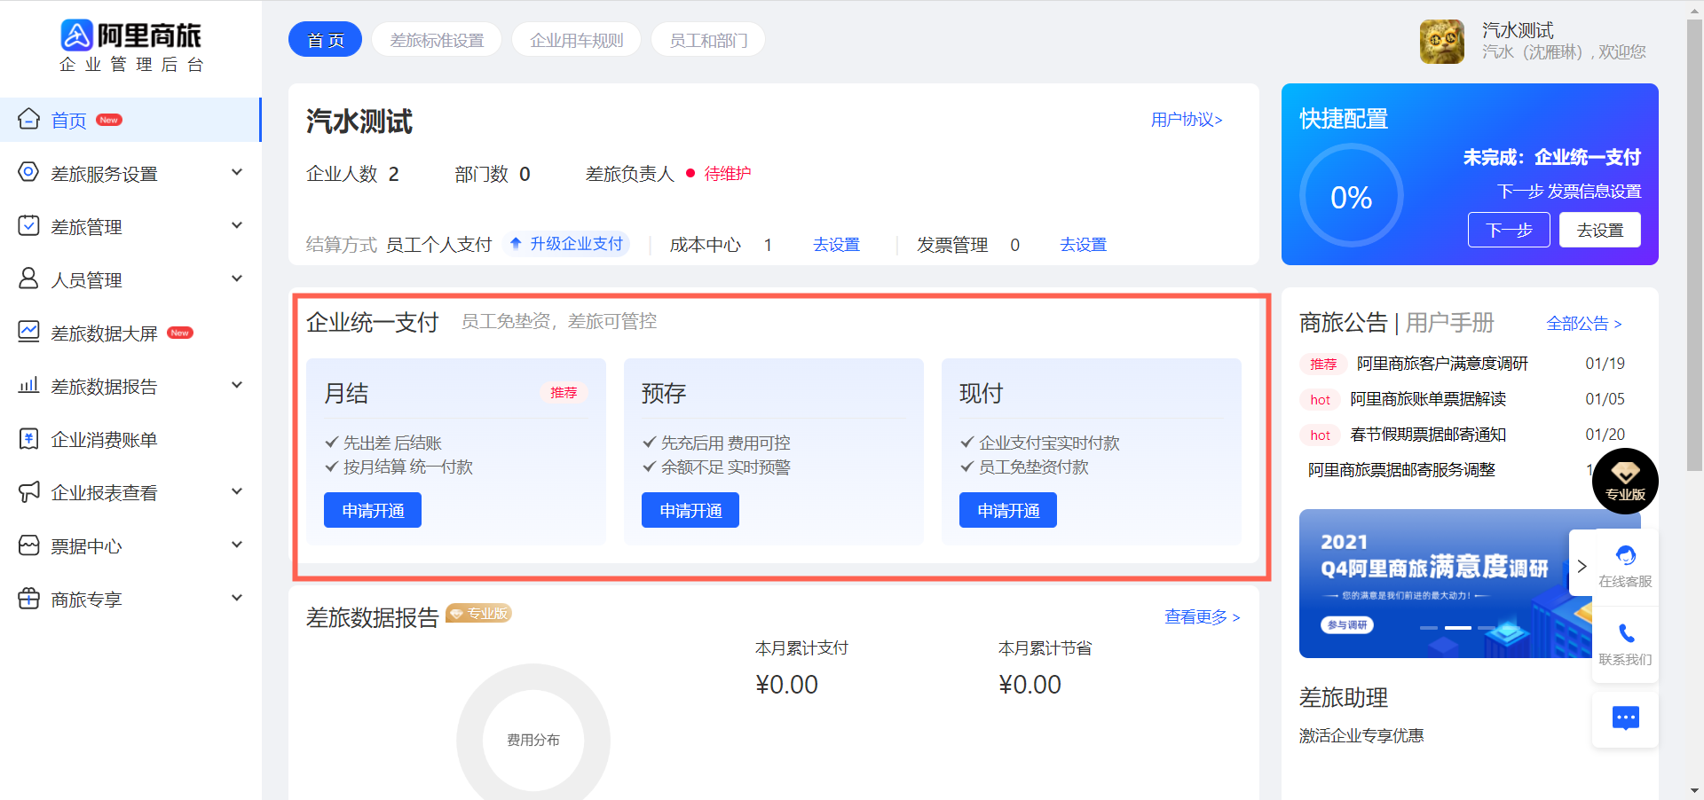Click the 商旅专享 gift icon

point(28,598)
